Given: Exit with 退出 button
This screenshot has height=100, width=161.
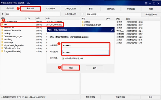Looking at the screenshot, I should [151, 97].
